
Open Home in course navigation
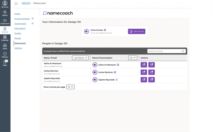point(17,14)
